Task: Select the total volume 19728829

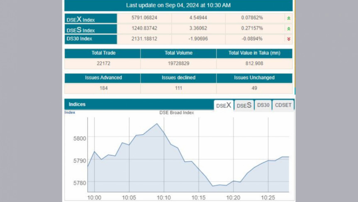Action: click(x=178, y=63)
